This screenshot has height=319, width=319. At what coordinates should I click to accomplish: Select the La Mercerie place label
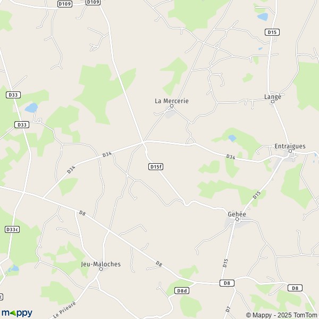click(x=172, y=101)
